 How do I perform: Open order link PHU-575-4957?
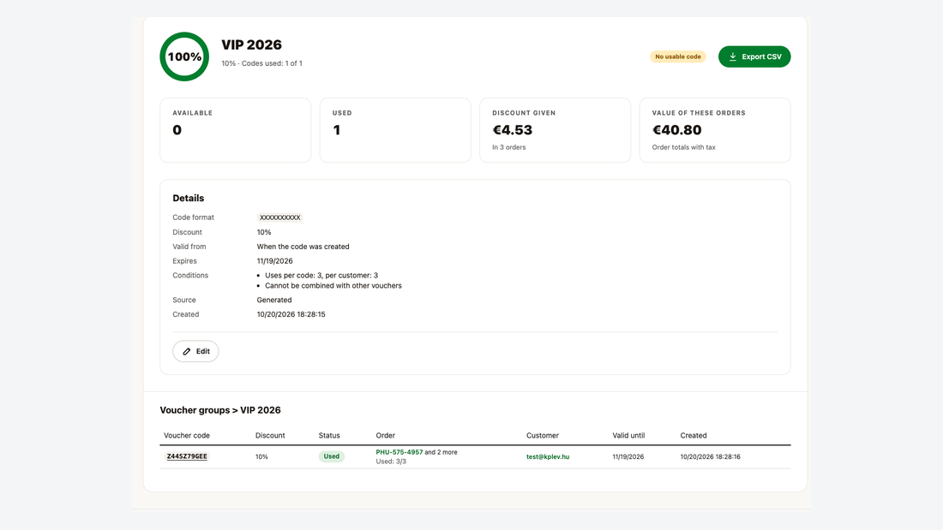399,452
